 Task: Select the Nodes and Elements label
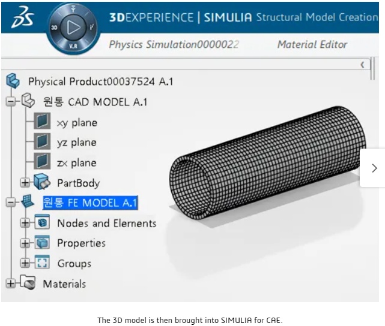pyautogui.click(x=107, y=223)
